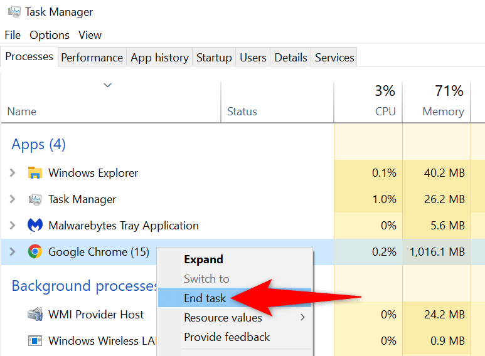This screenshot has height=356, width=485.
Task: Sort processes by CPU column header
Action: [385, 112]
